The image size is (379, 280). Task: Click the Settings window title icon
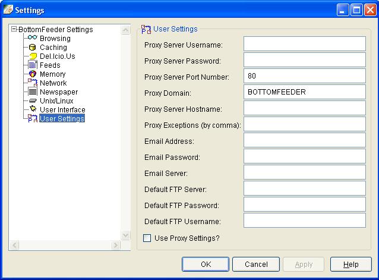point(8,10)
